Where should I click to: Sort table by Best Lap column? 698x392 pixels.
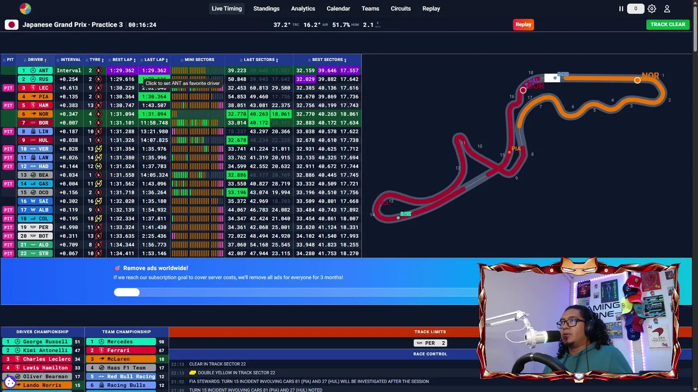pos(123,59)
